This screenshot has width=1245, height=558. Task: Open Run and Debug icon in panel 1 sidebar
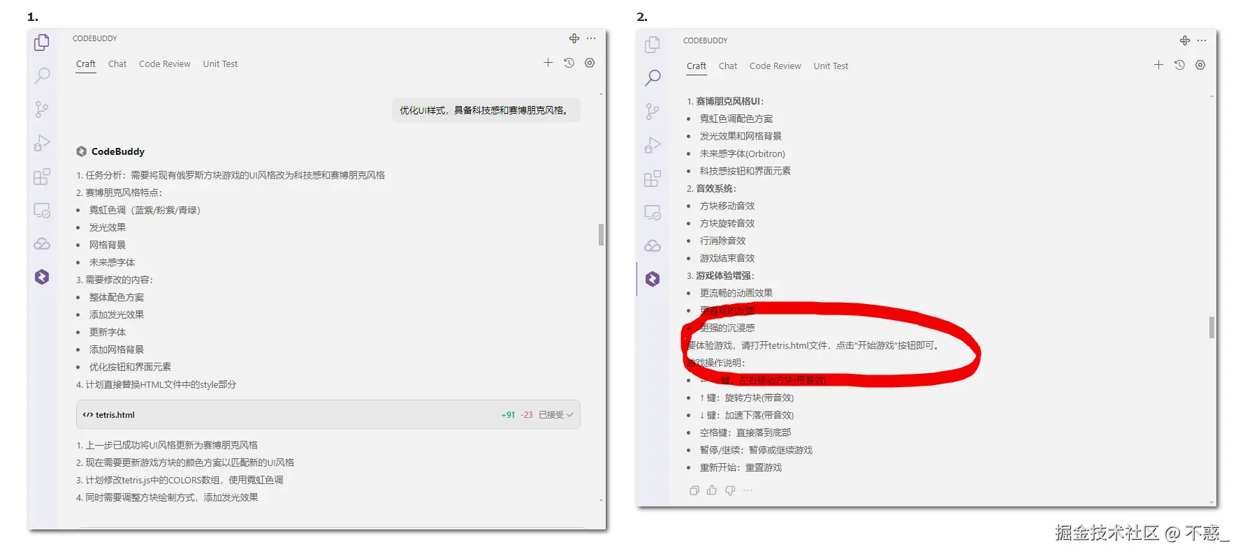(x=42, y=143)
